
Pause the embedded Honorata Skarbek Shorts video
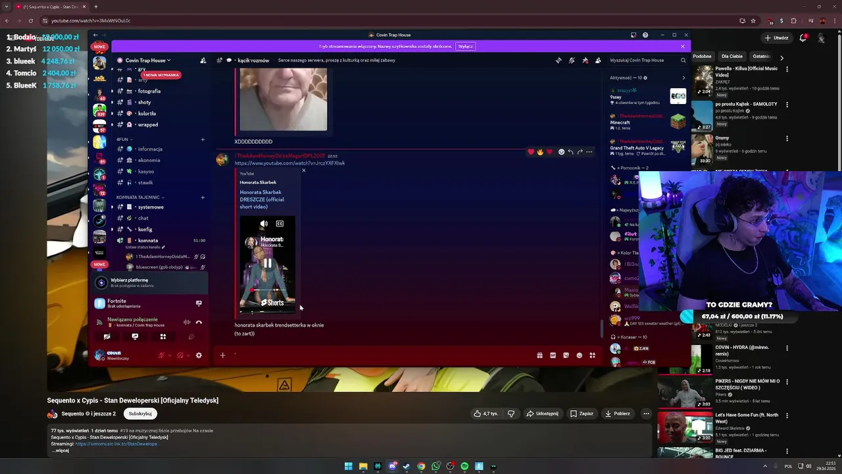(268, 263)
